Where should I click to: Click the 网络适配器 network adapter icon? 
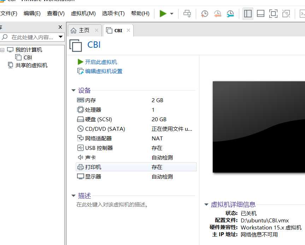[80, 138]
